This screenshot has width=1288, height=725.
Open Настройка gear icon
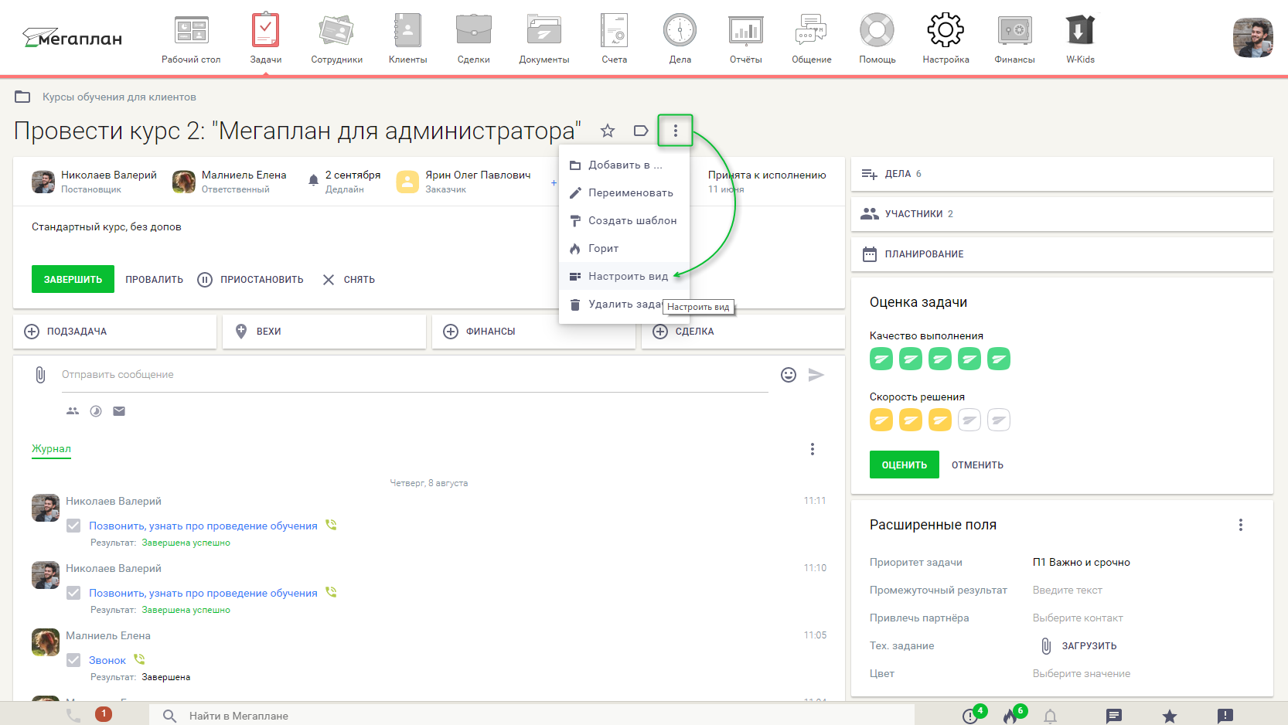pos(946,31)
